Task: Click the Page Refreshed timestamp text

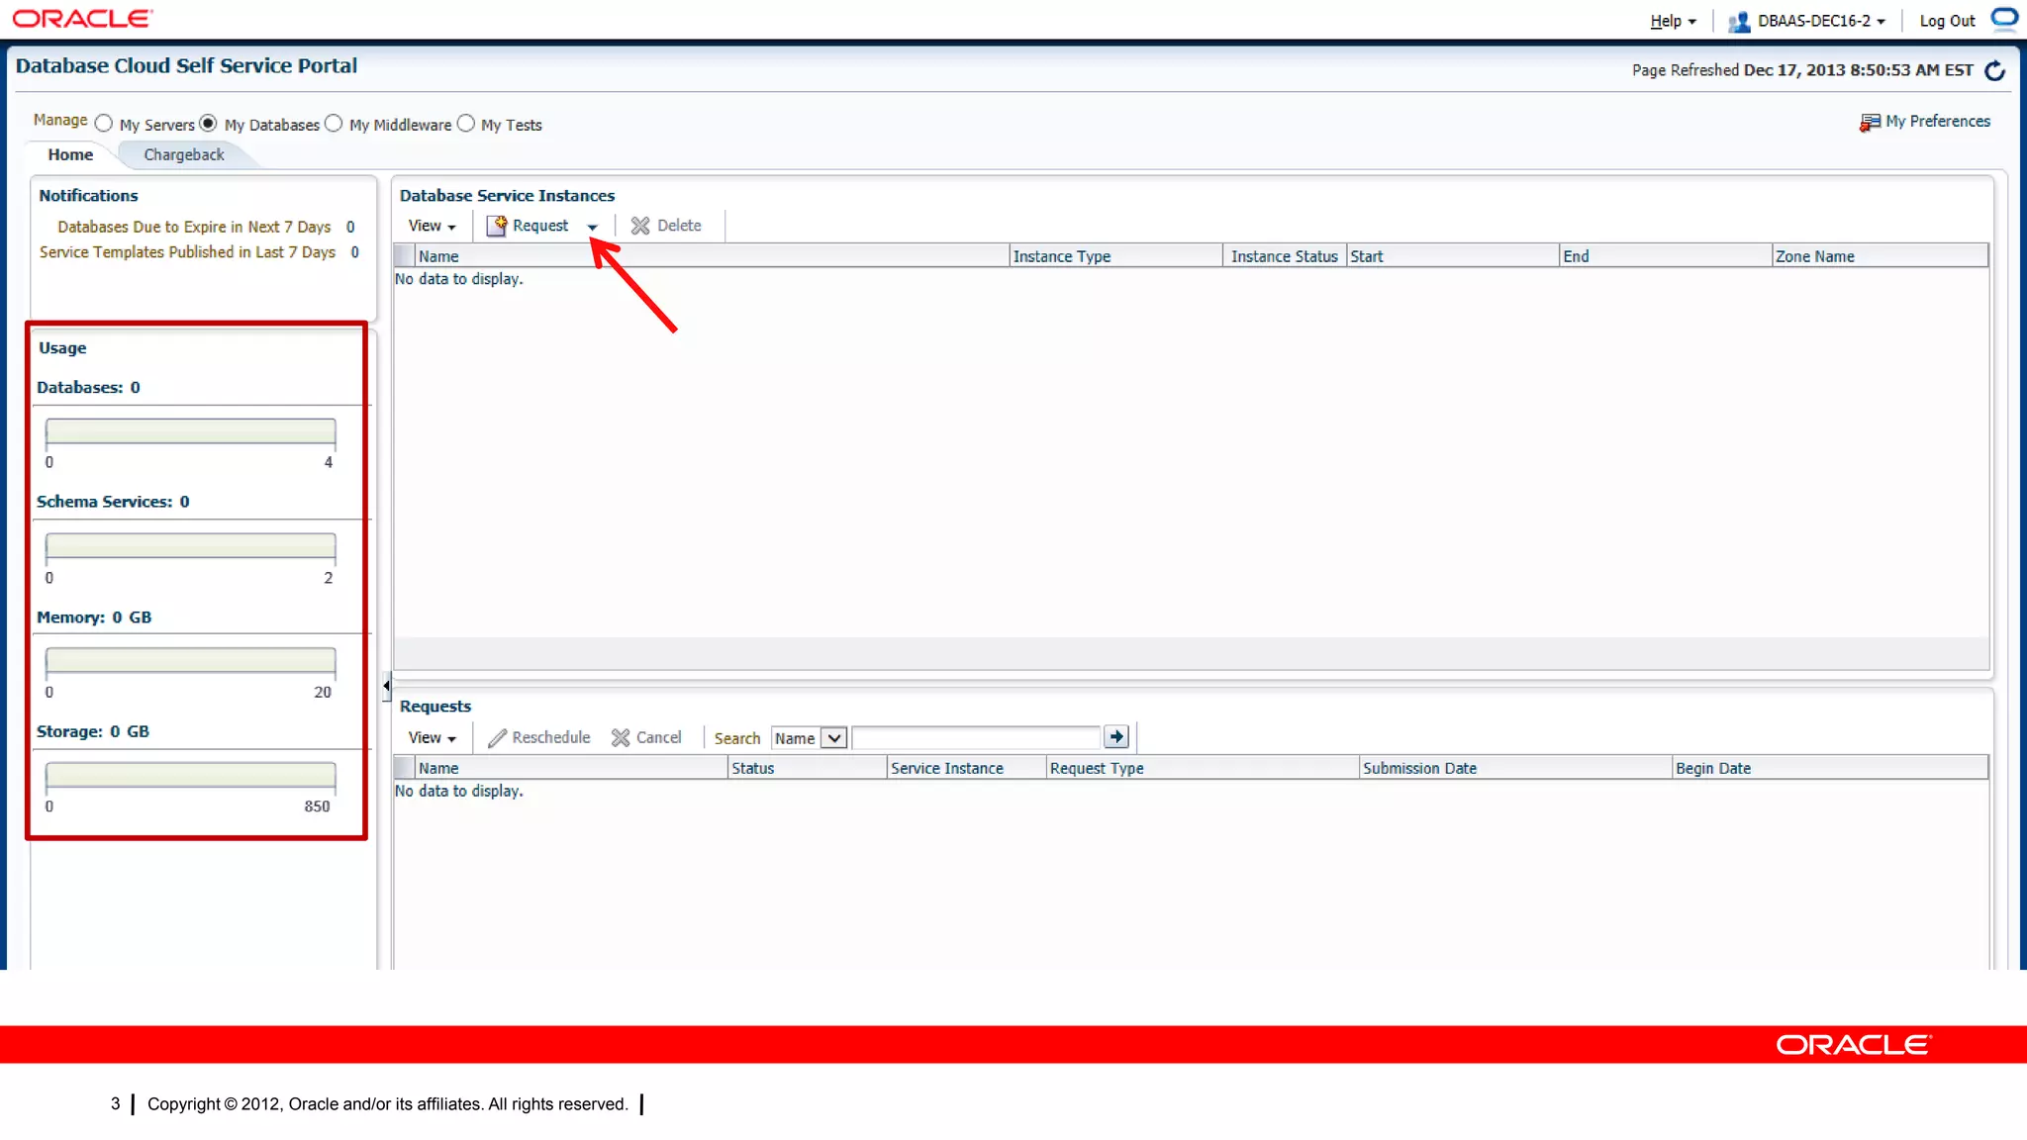Action: pyautogui.click(x=1802, y=70)
